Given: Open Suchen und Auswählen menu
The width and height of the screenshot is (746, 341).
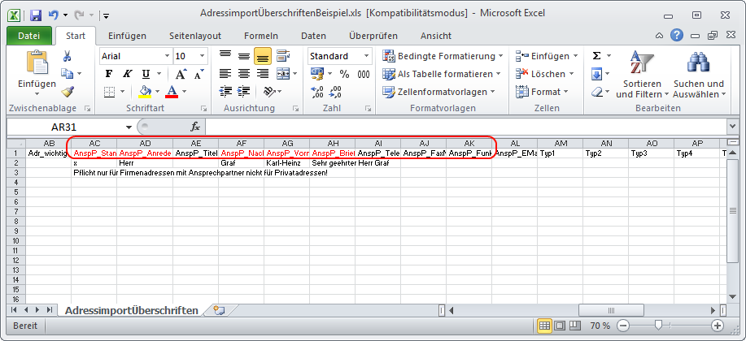Looking at the screenshot, I should pyautogui.click(x=699, y=75).
